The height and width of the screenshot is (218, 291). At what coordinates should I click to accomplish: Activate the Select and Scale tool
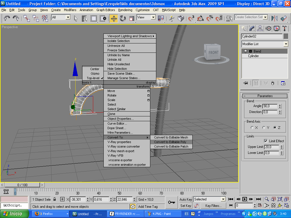132,18
